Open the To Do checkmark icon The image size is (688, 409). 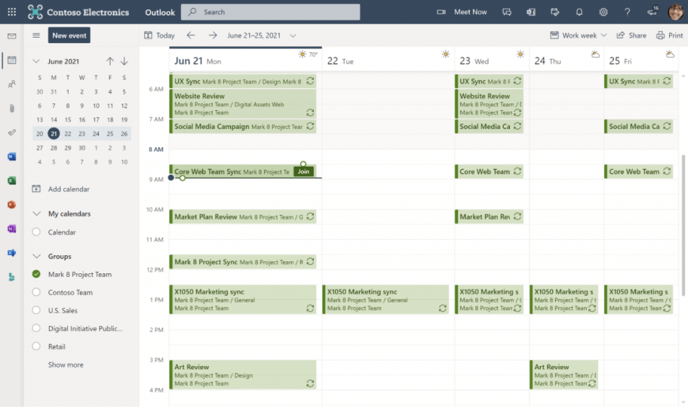(x=12, y=132)
